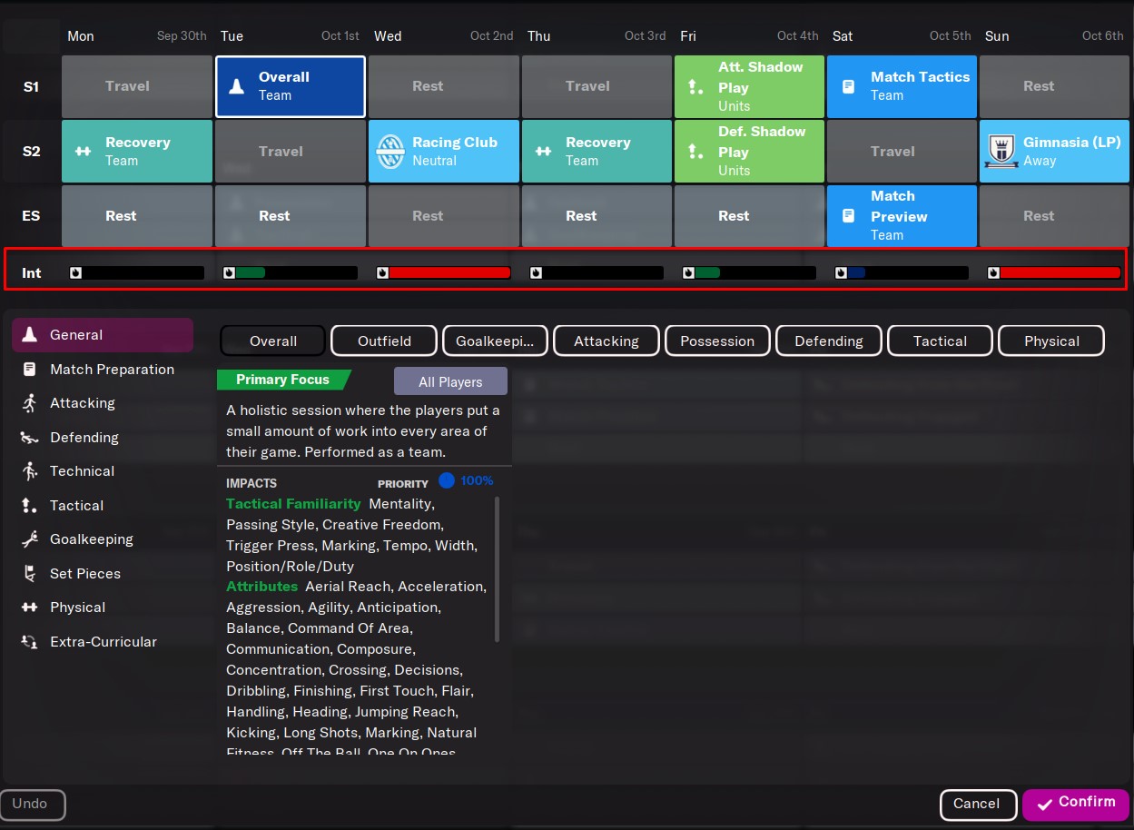Open the All Players selector
1134x830 pixels.
tap(450, 382)
